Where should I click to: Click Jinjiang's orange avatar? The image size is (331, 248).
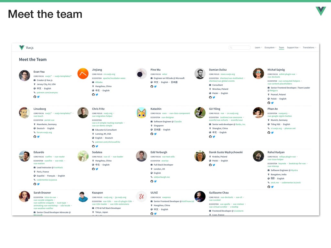pyautogui.click(x=83, y=73)
